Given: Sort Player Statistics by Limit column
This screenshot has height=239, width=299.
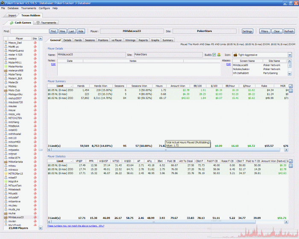Looking at the screenshot, I should [60, 161].
